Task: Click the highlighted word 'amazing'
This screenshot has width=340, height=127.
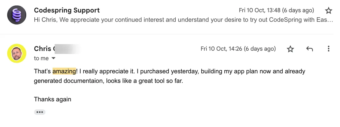Action: (x=64, y=71)
